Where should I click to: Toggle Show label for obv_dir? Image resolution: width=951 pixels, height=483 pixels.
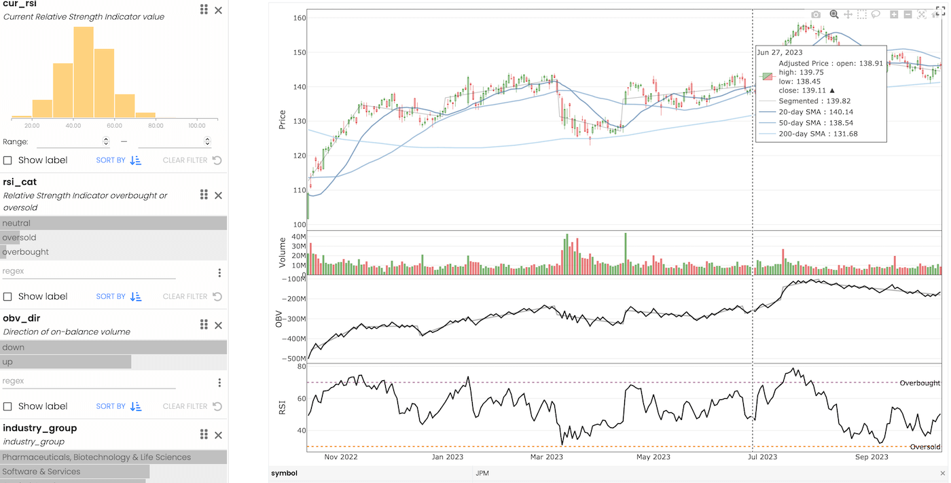click(7, 406)
